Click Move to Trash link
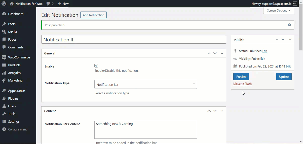Image resolution: width=303 pixels, height=144 pixels. click(242, 84)
